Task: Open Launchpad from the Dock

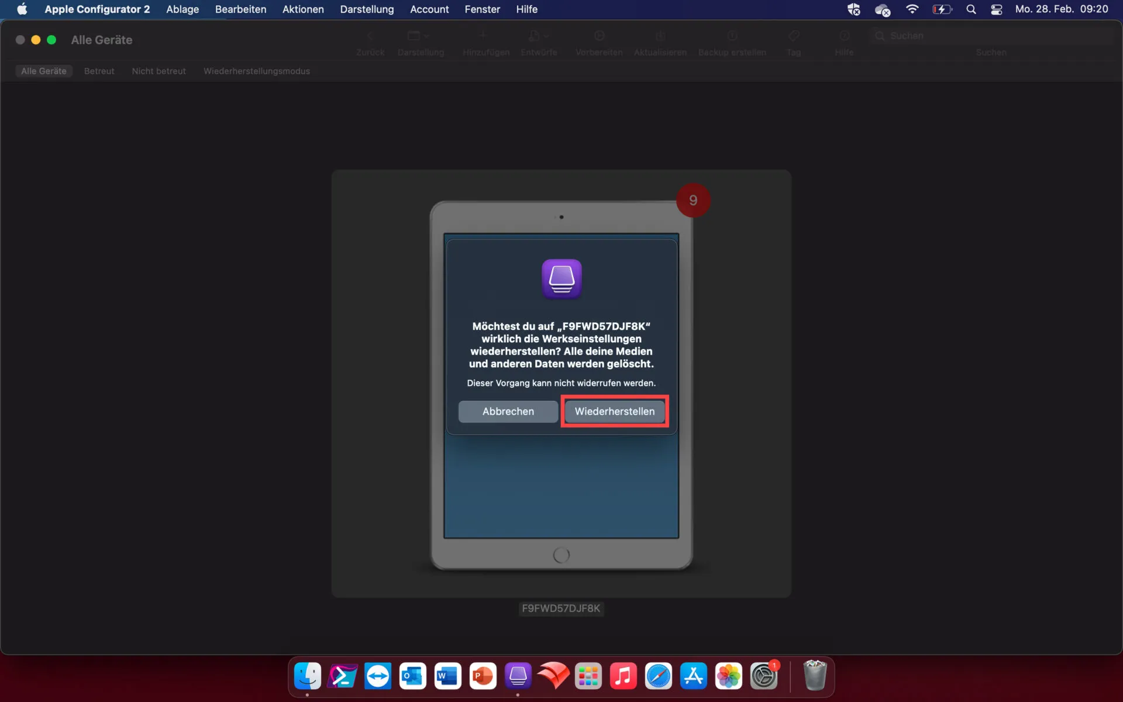Action: click(x=588, y=676)
